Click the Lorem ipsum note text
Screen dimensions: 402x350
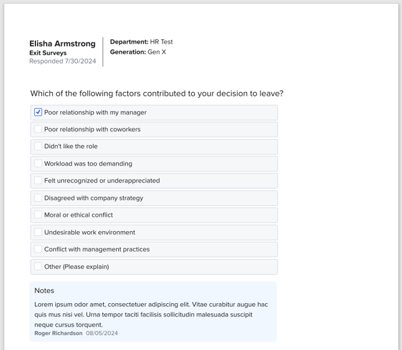[151, 315]
